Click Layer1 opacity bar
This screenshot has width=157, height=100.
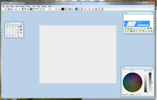pos(143,25)
